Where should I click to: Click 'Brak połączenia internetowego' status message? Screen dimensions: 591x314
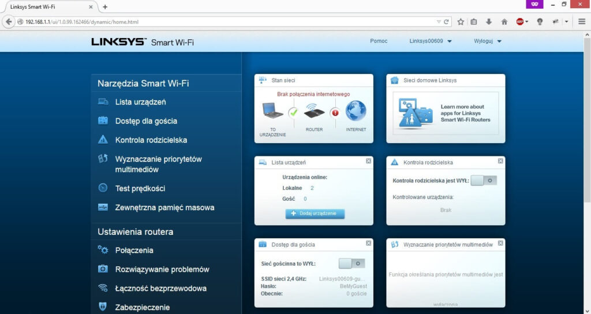point(313,94)
